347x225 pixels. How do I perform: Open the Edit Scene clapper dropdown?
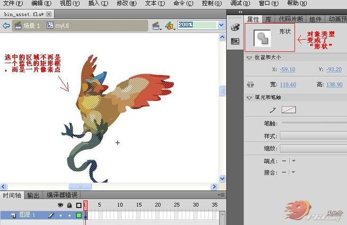(x=156, y=26)
